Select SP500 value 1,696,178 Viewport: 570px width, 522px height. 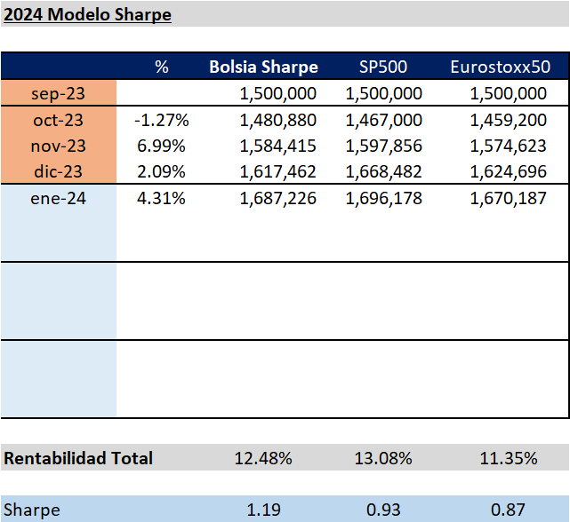pyautogui.click(x=384, y=199)
